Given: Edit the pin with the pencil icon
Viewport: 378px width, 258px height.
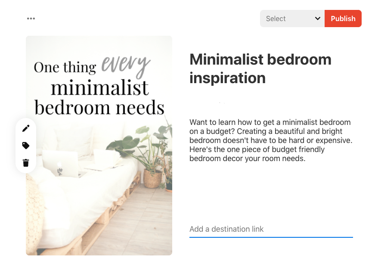Looking at the screenshot, I should click(x=26, y=128).
